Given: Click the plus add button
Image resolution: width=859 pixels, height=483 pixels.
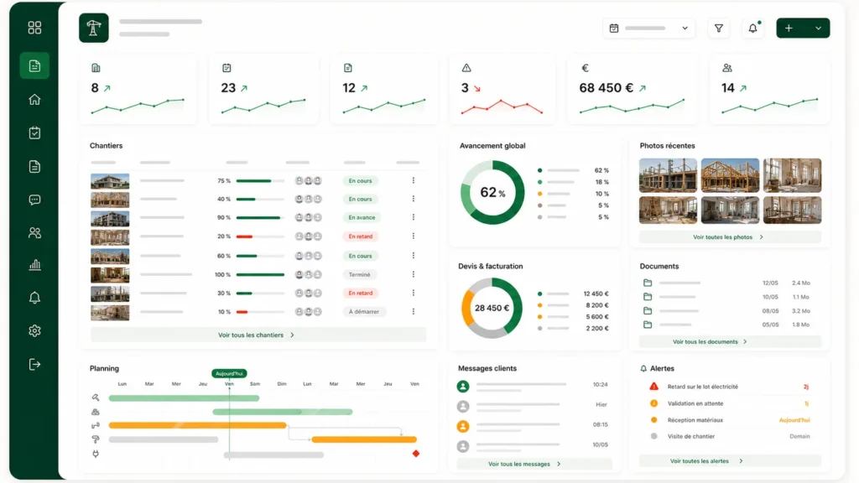Looking at the screenshot, I should (x=789, y=28).
